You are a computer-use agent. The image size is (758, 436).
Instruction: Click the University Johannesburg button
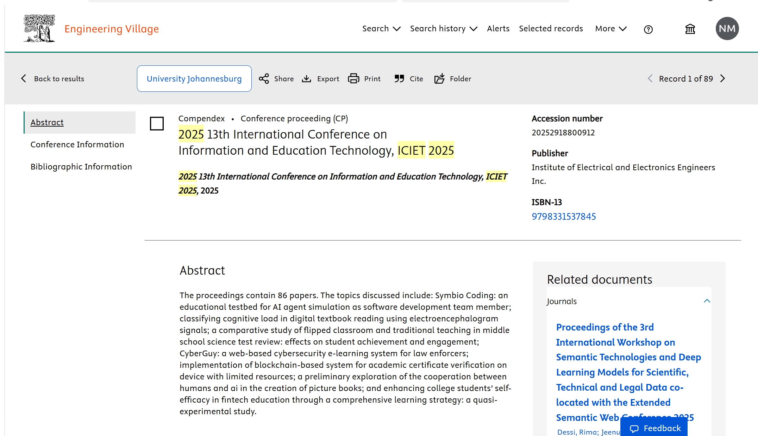click(194, 78)
